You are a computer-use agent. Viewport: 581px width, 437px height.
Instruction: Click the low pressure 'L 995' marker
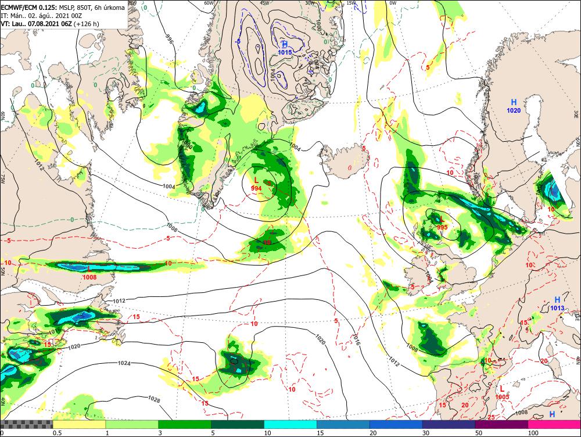[x=442, y=223]
